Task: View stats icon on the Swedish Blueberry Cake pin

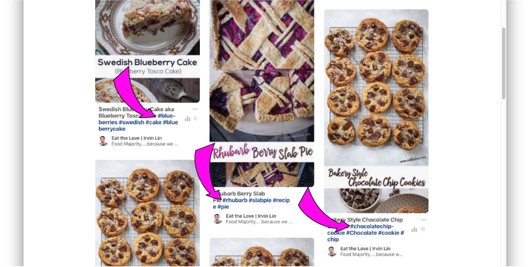Action: [x=188, y=119]
